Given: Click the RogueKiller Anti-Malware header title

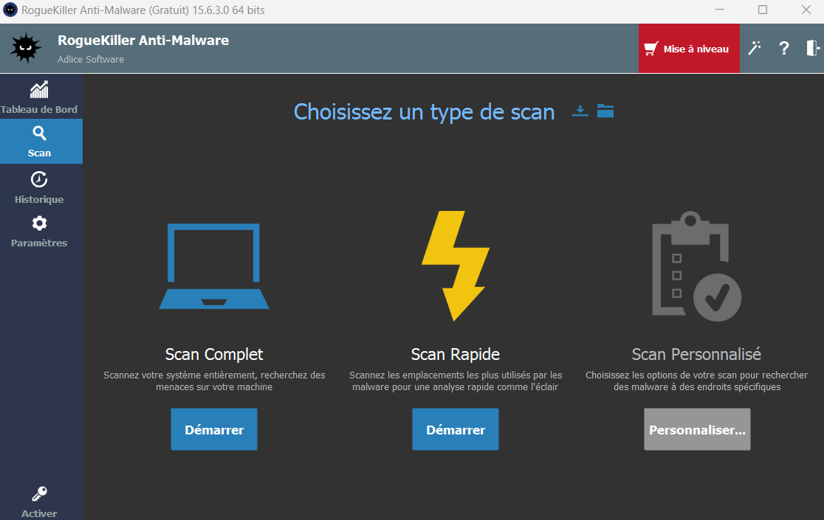Looking at the screenshot, I should click(143, 41).
